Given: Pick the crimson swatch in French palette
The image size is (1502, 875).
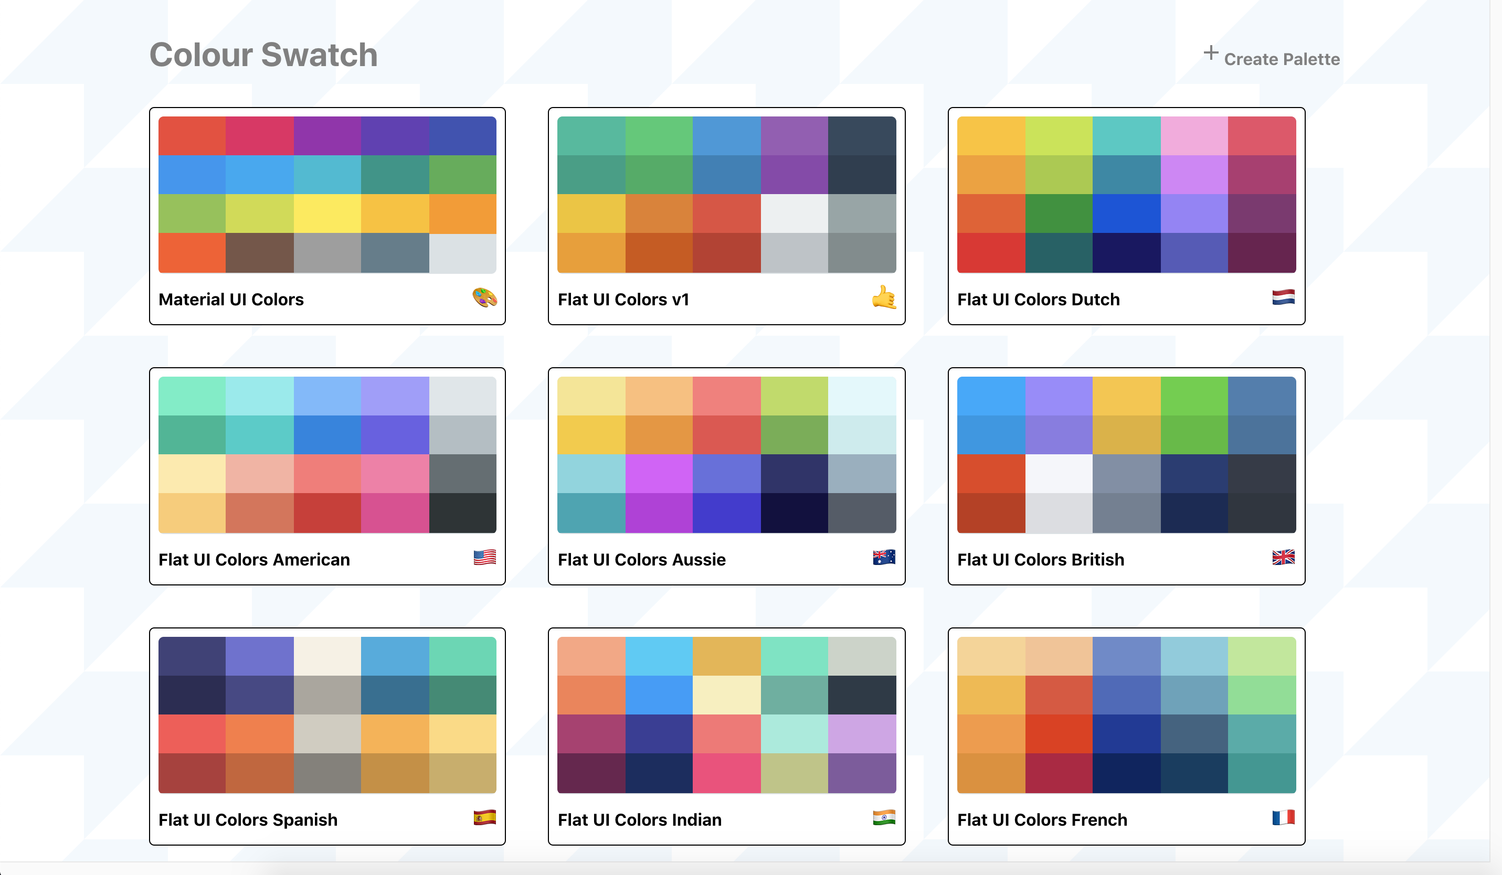Looking at the screenshot, I should click(x=1059, y=773).
